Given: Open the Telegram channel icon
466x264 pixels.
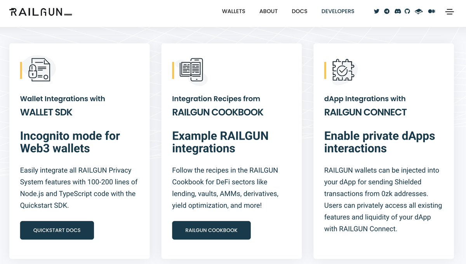Looking at the screenshot, I should 387,11.
